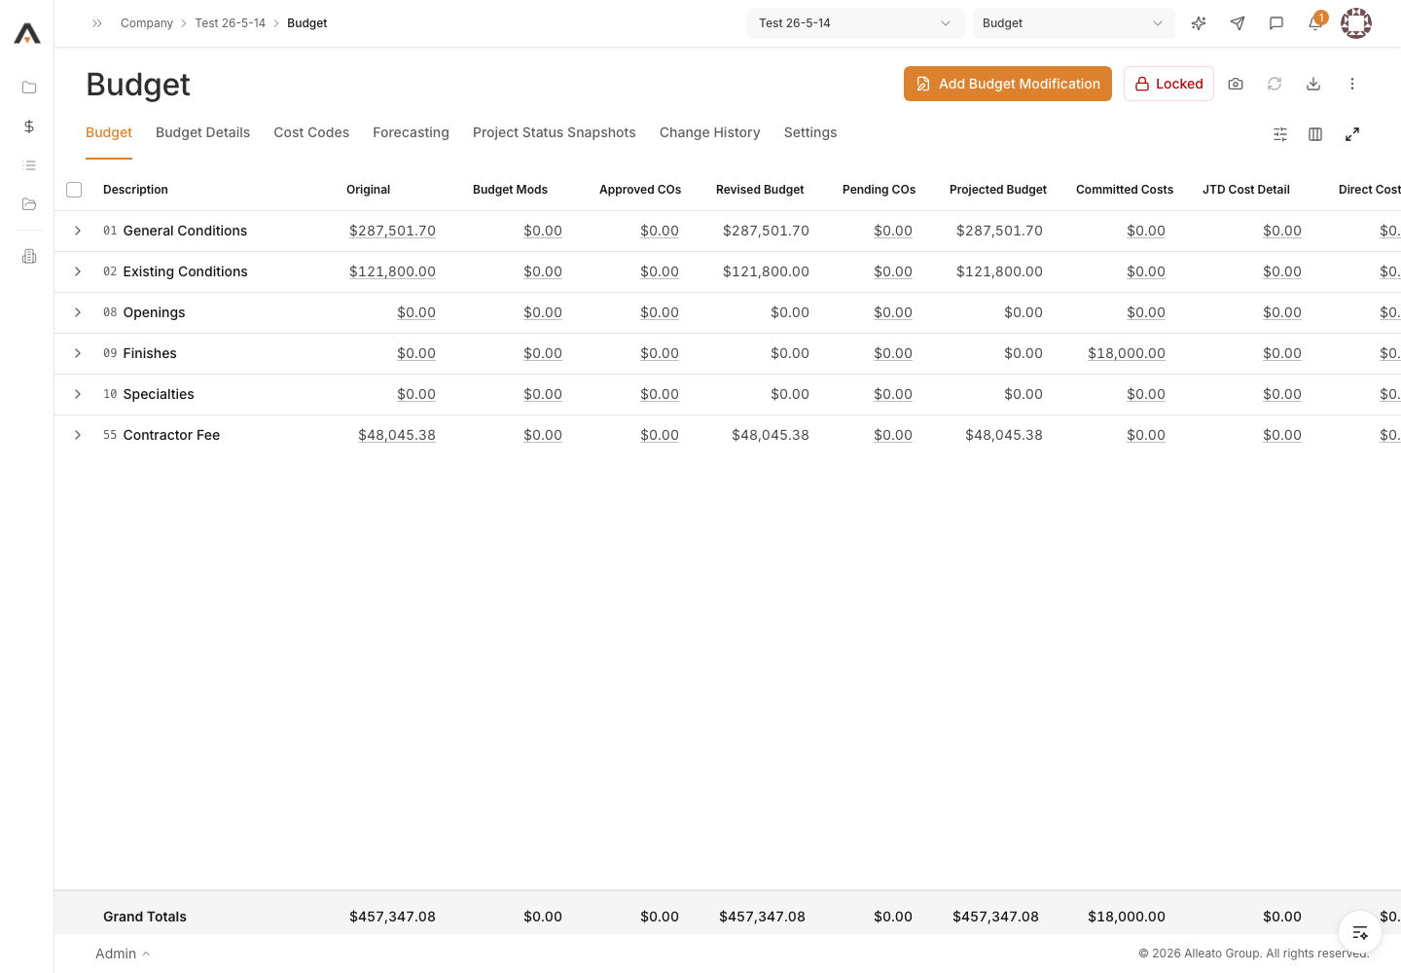Expand the General Conditions row

click(x=78, y=231)
